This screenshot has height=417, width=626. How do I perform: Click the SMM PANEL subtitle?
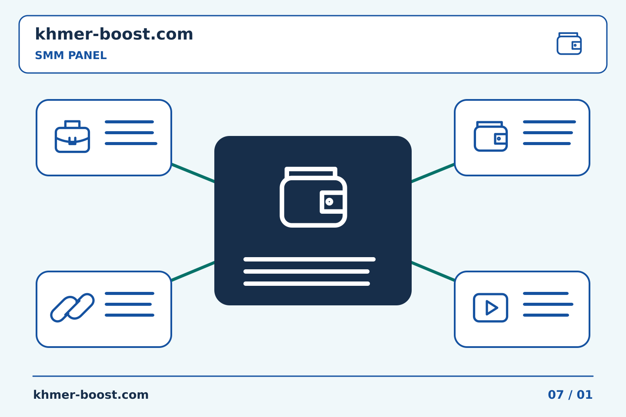71,56
